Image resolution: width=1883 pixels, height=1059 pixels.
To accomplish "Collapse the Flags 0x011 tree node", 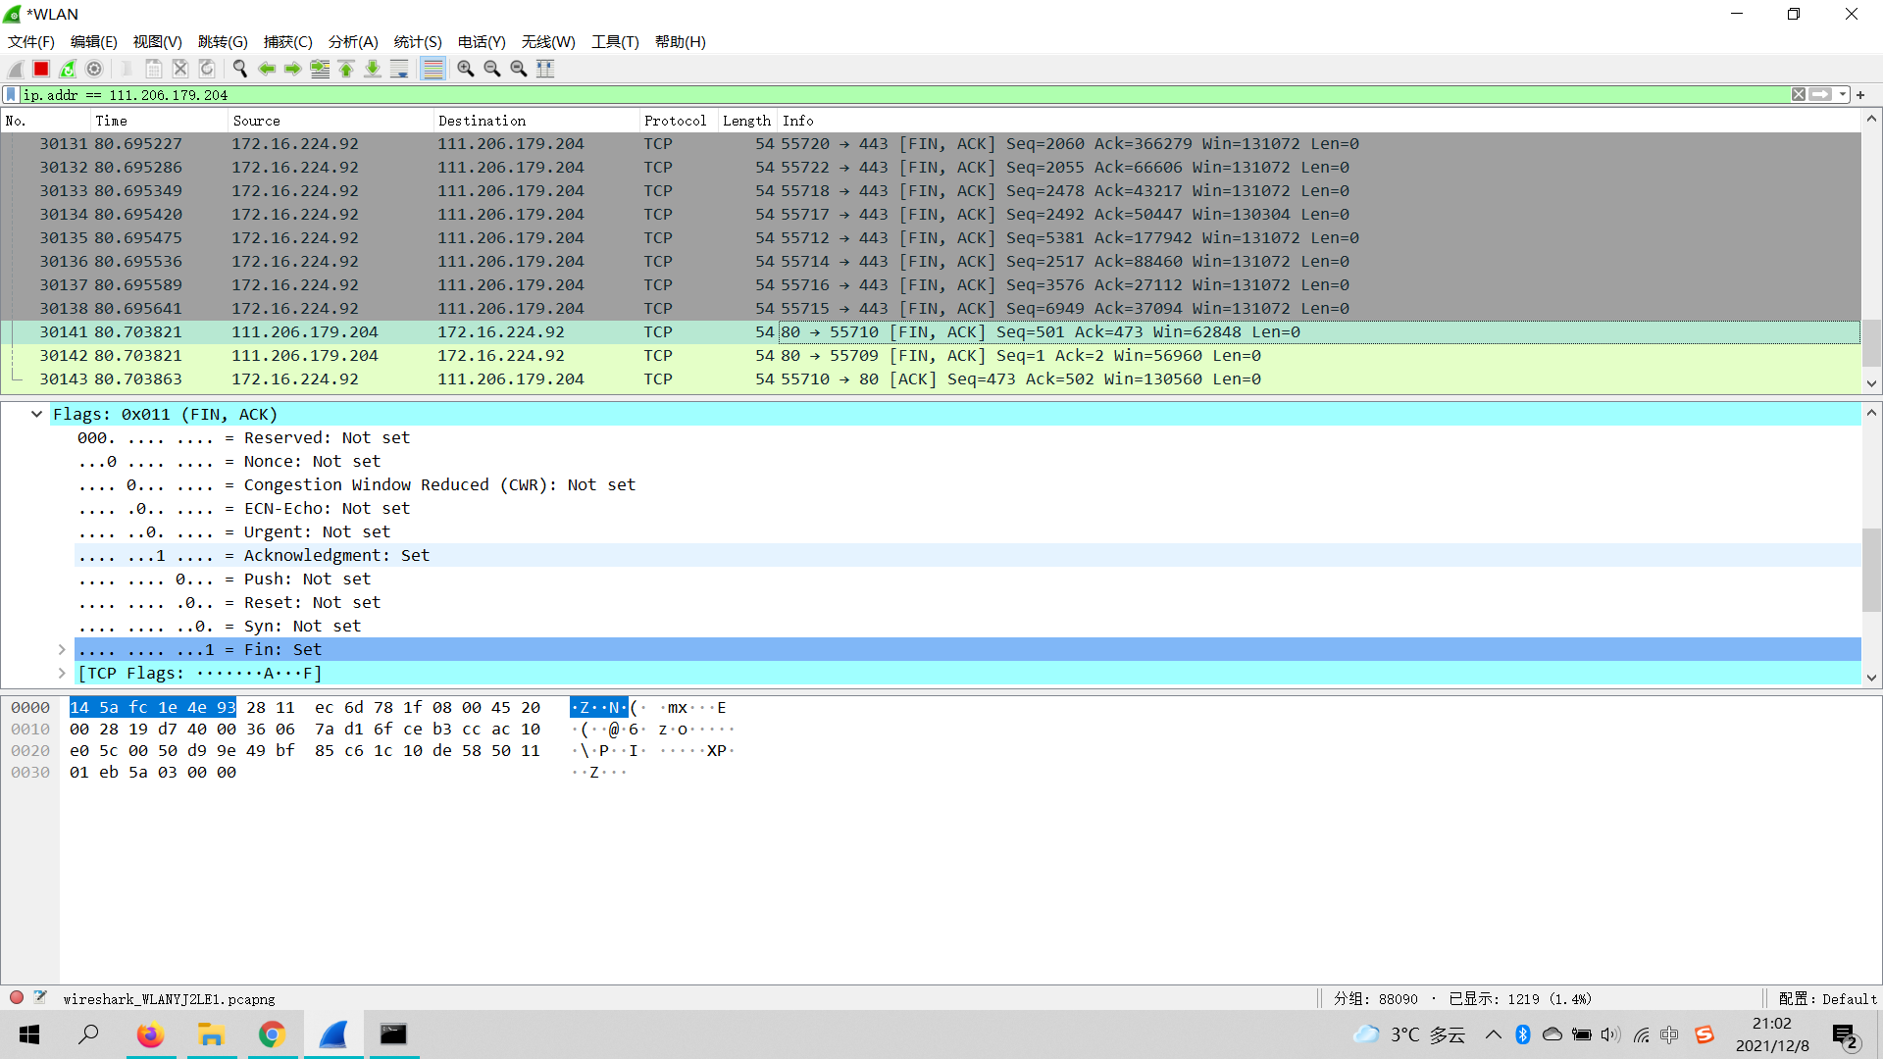I will [x=36, y=414].
